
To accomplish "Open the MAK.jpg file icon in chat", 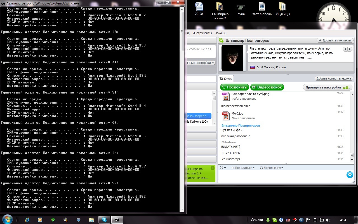I will click(226, 116).
